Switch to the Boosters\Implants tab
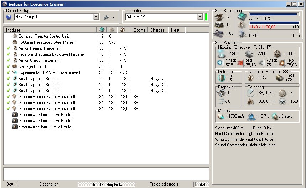306x188 pixels. (x=106, y=184)
